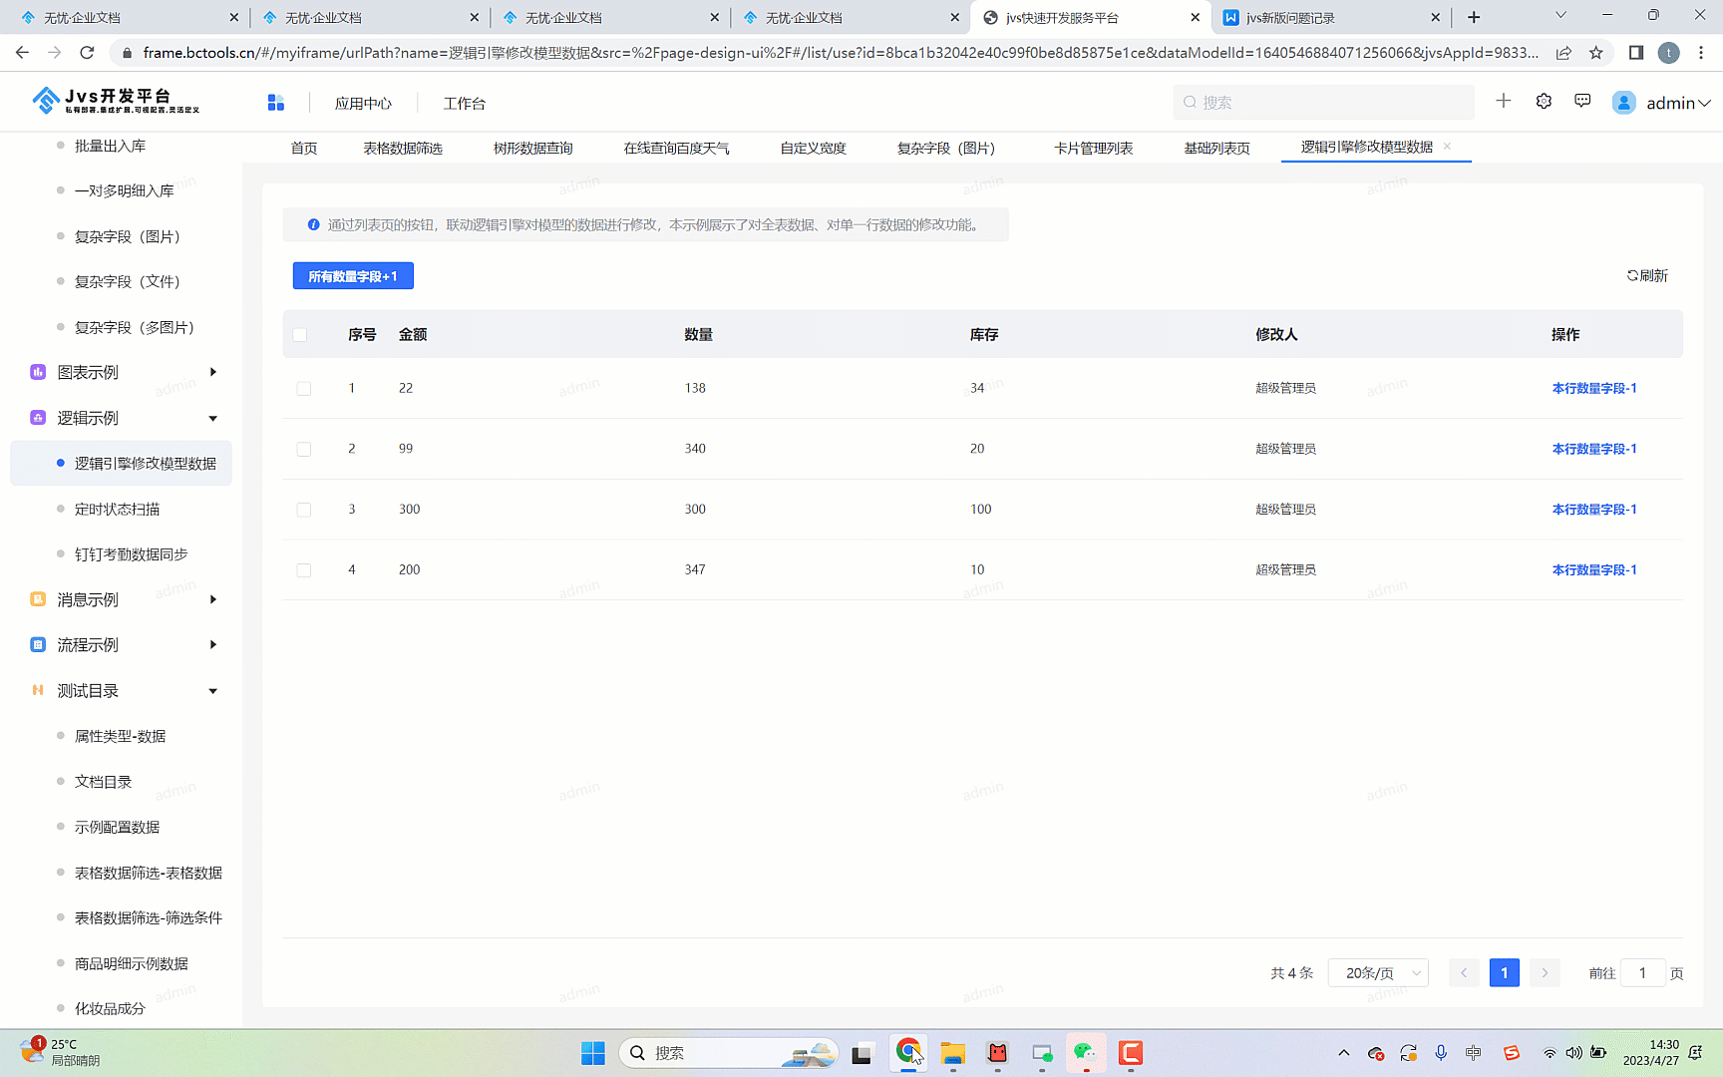The image size is (1723, 1077).
Task: Click the 前往 page number input field
Action: click(1641, 972)
